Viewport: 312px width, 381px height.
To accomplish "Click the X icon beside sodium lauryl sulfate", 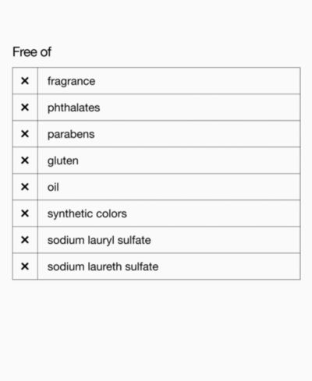I will 25,240.
